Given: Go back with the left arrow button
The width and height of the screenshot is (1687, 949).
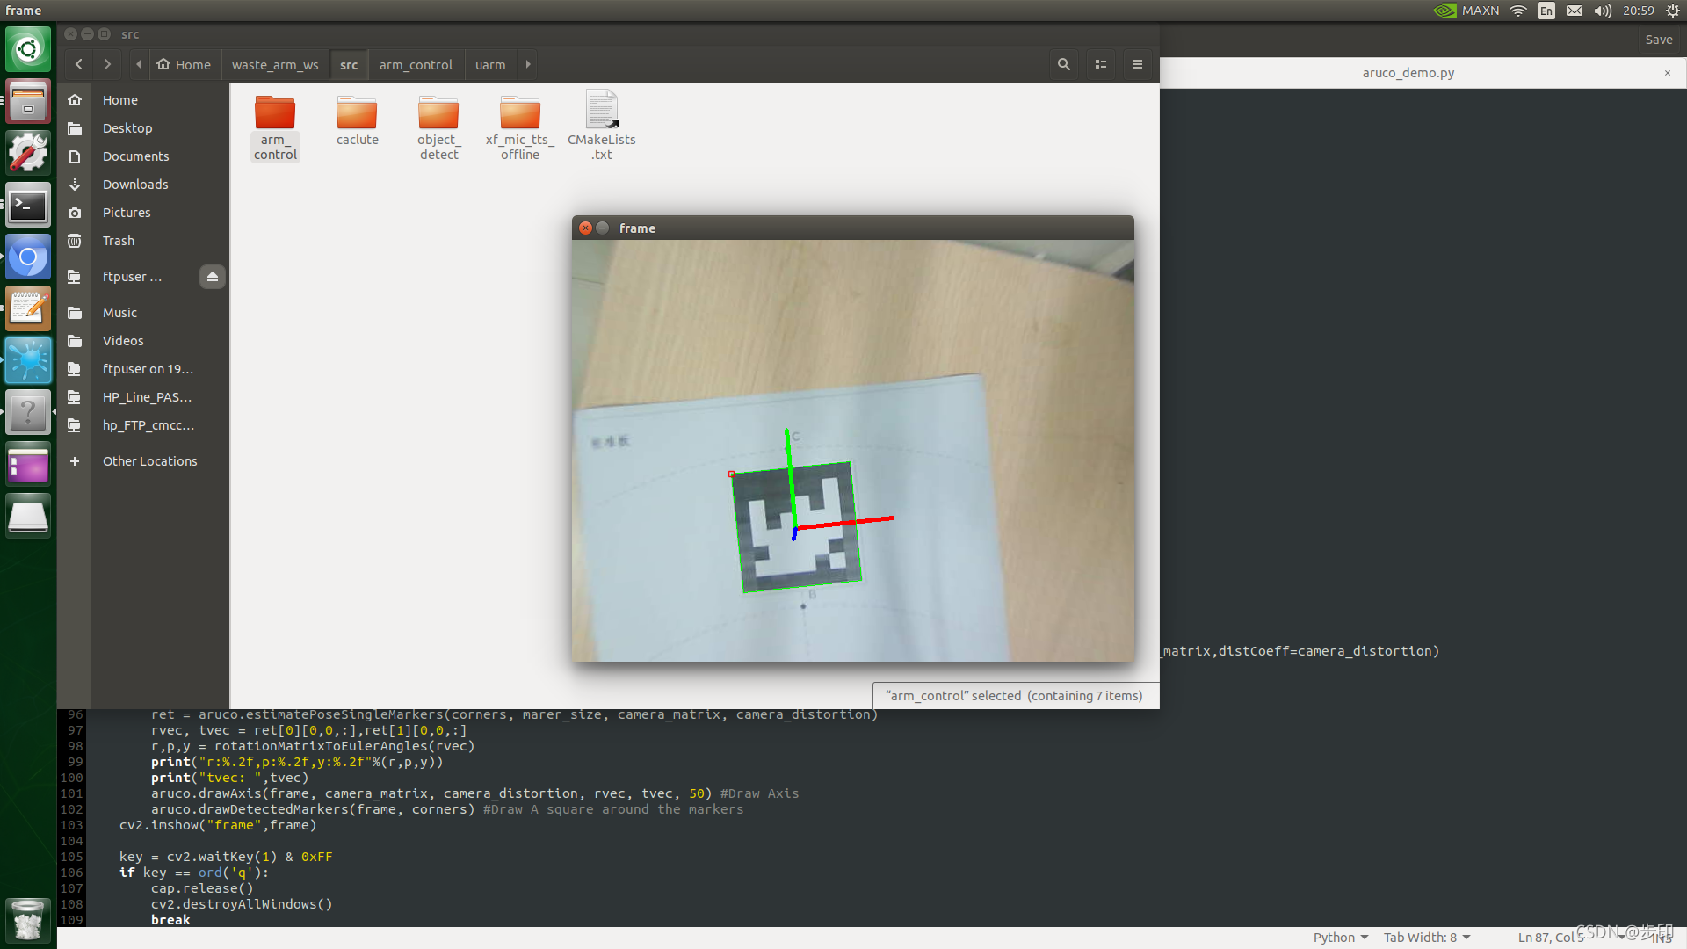Looking at the screenshot, I should (x=79, y=64).
